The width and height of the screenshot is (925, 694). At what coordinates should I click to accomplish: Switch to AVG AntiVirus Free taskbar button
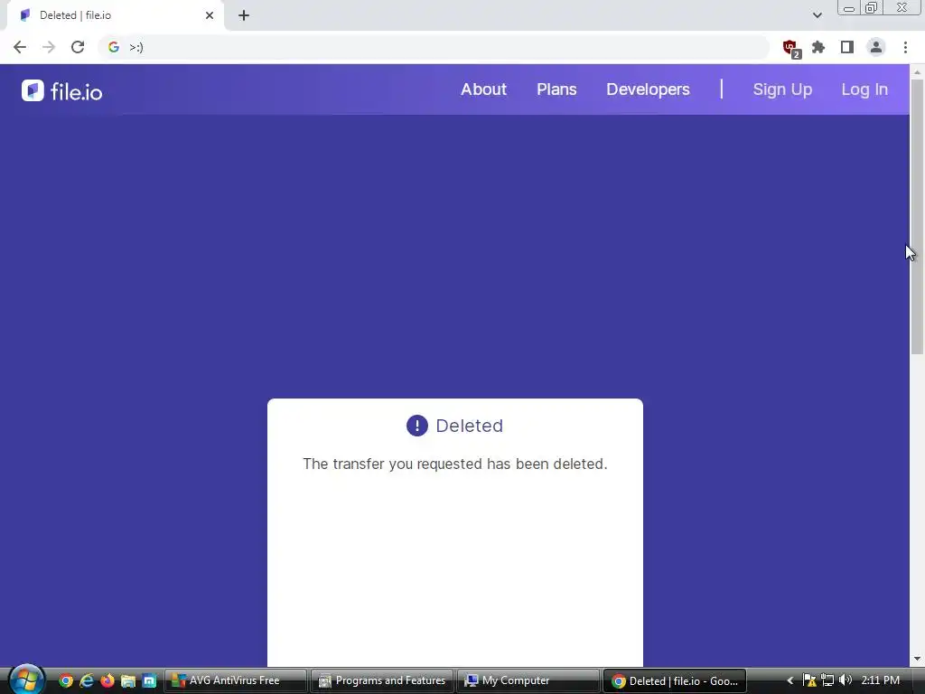236,680
